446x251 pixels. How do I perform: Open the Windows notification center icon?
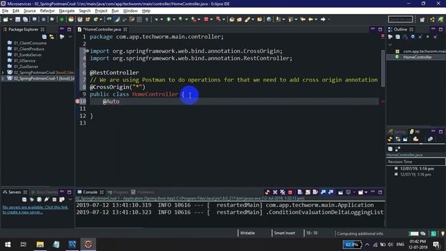pos(436,245)
